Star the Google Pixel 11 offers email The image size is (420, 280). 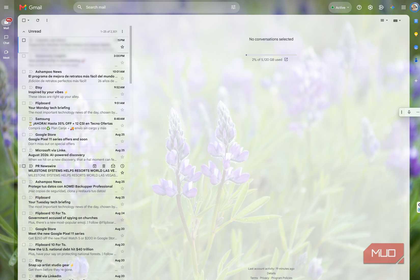coord(122,141)
